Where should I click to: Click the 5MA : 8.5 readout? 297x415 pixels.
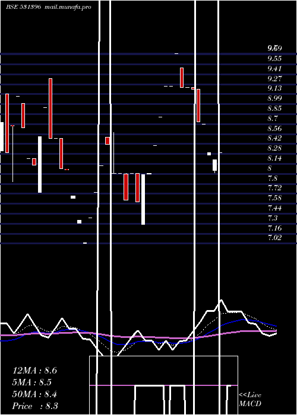coord(32,382)
